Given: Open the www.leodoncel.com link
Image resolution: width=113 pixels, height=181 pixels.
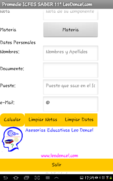Looking at the screenshot, I should (60, 156).
